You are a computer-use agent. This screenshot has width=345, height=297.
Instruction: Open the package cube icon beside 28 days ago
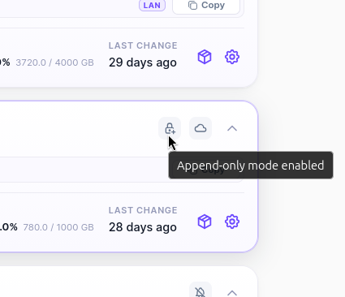(x=205, y=222)
